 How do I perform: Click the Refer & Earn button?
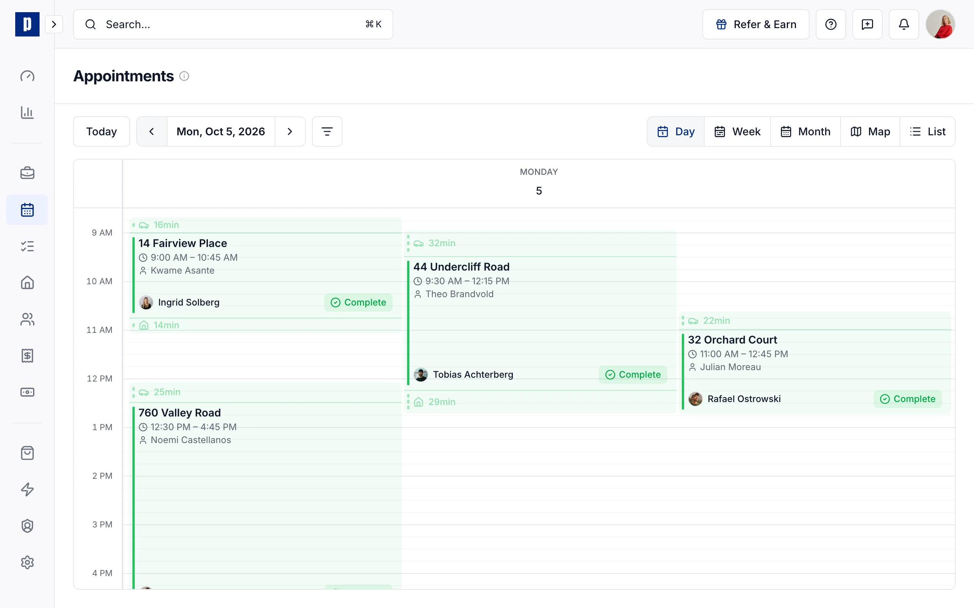pos(756,24)
